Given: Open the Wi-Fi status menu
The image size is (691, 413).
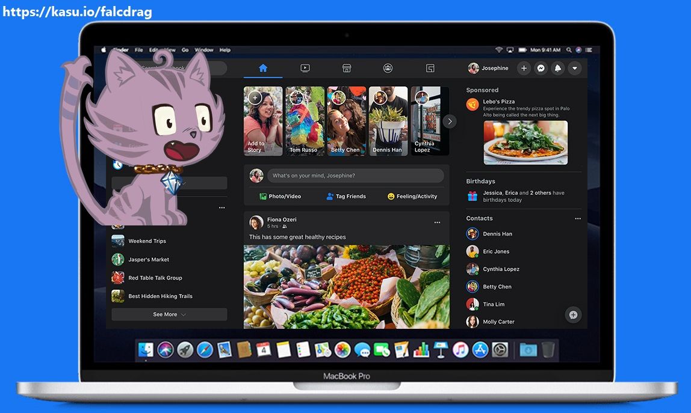Looking at the screenshot, I should [499, 50].
